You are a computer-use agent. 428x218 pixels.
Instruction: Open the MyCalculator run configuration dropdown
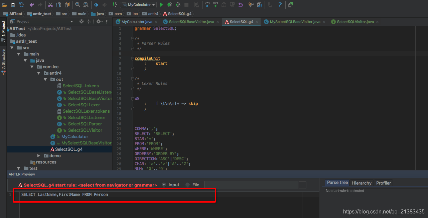click(138, 5)
